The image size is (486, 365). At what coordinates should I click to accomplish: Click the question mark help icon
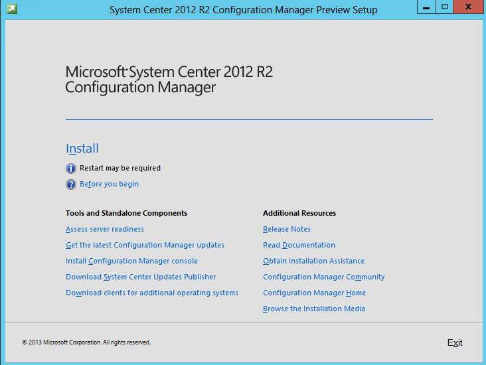(71, 184)
